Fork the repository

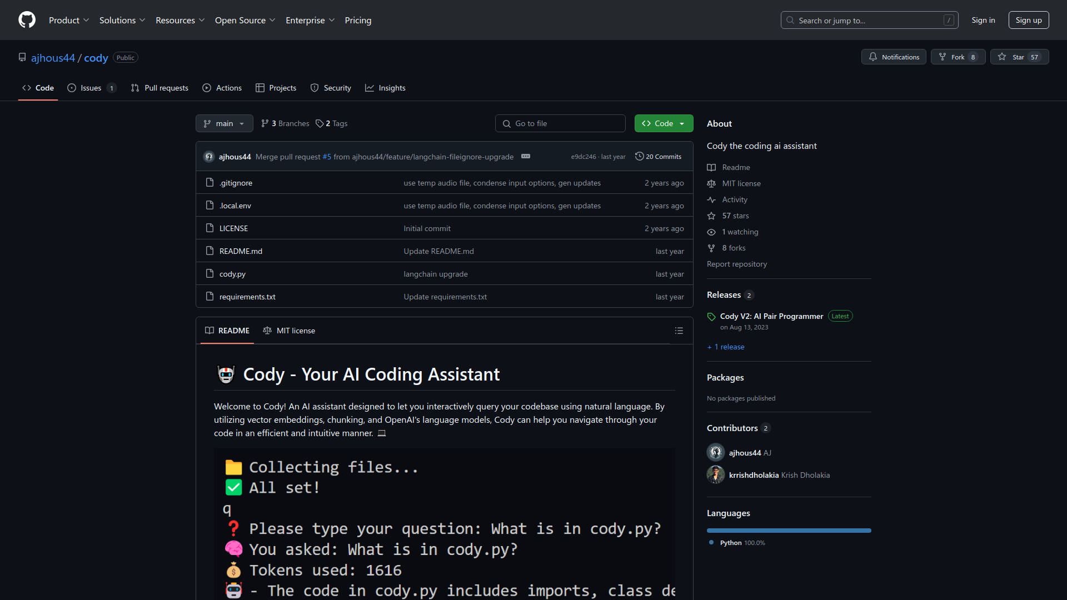[958, 57]
